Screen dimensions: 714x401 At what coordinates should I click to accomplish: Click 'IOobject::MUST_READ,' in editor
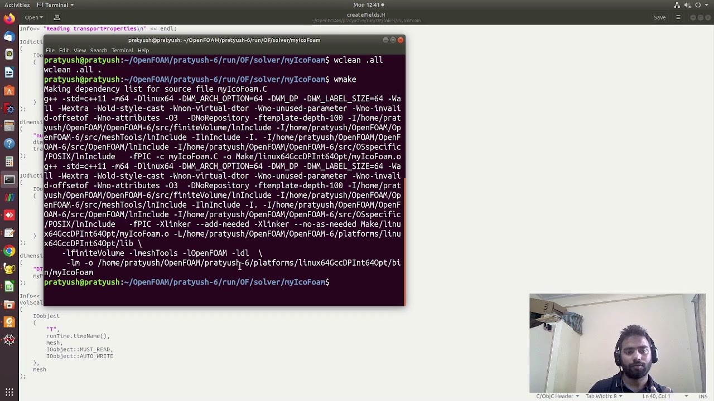tap(80, 350)
